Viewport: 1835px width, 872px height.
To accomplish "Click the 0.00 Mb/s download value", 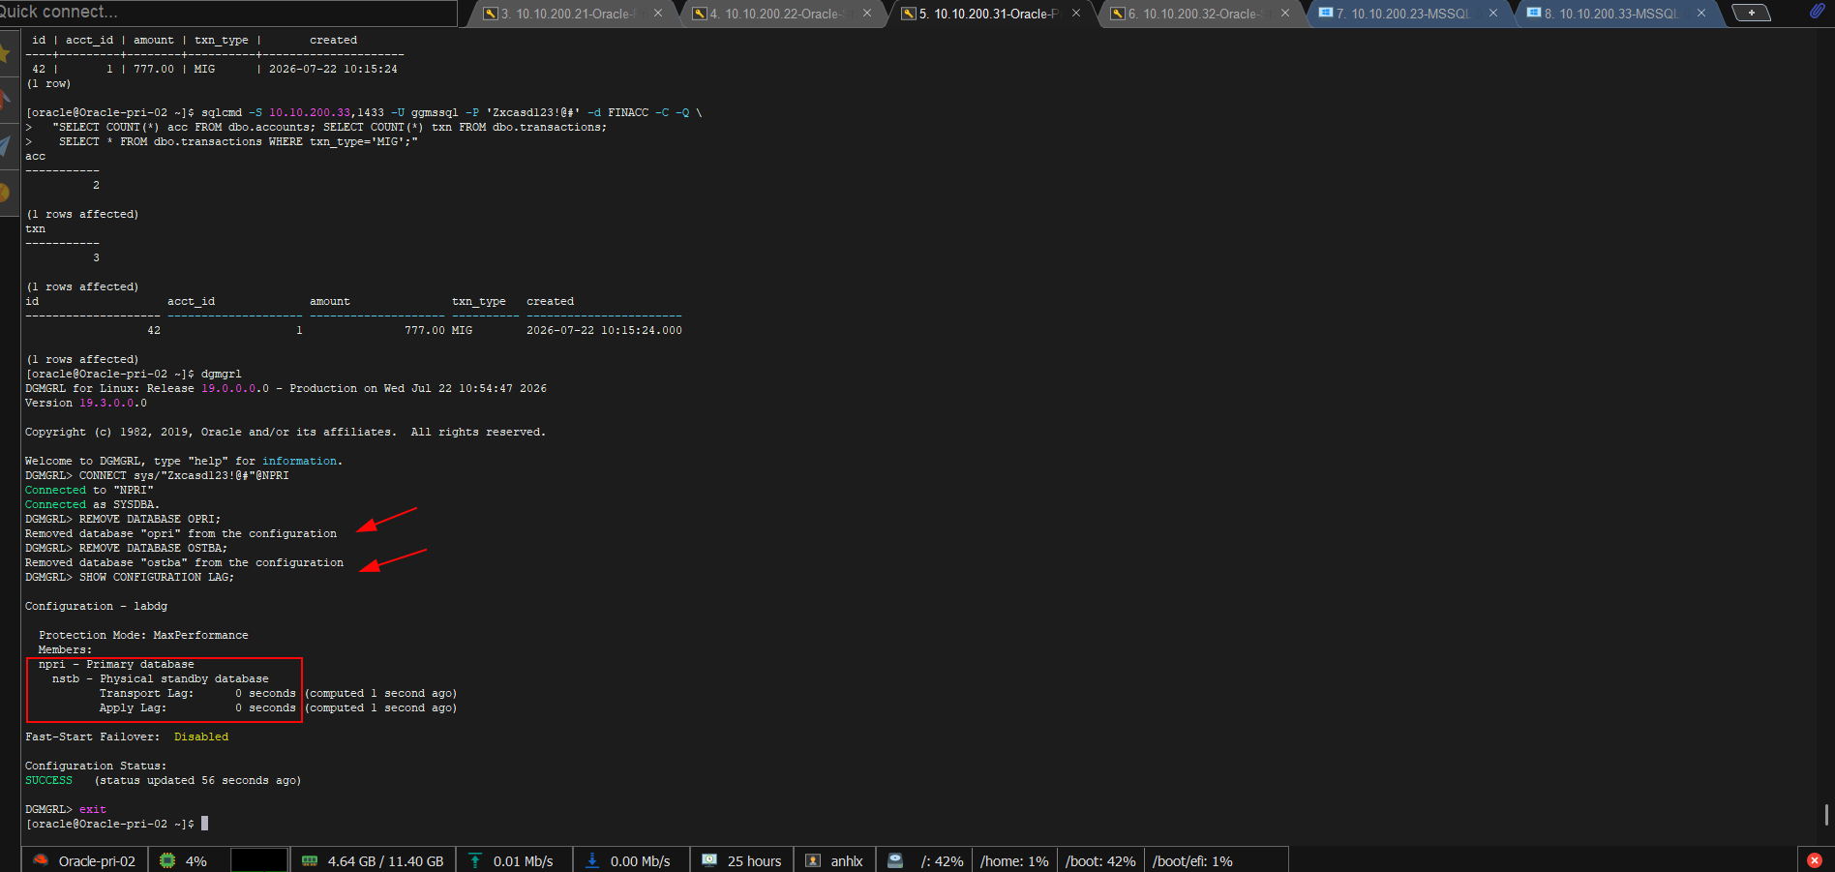I will click(x=641, y=861).
